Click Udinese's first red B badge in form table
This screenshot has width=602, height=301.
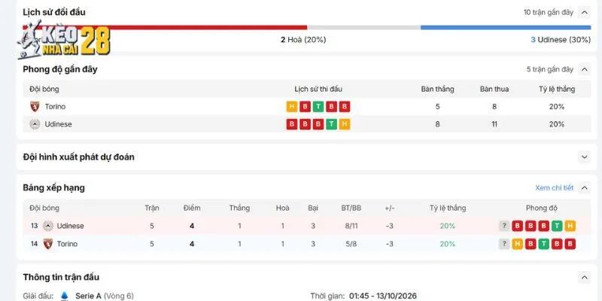click(x=292, y=124)
